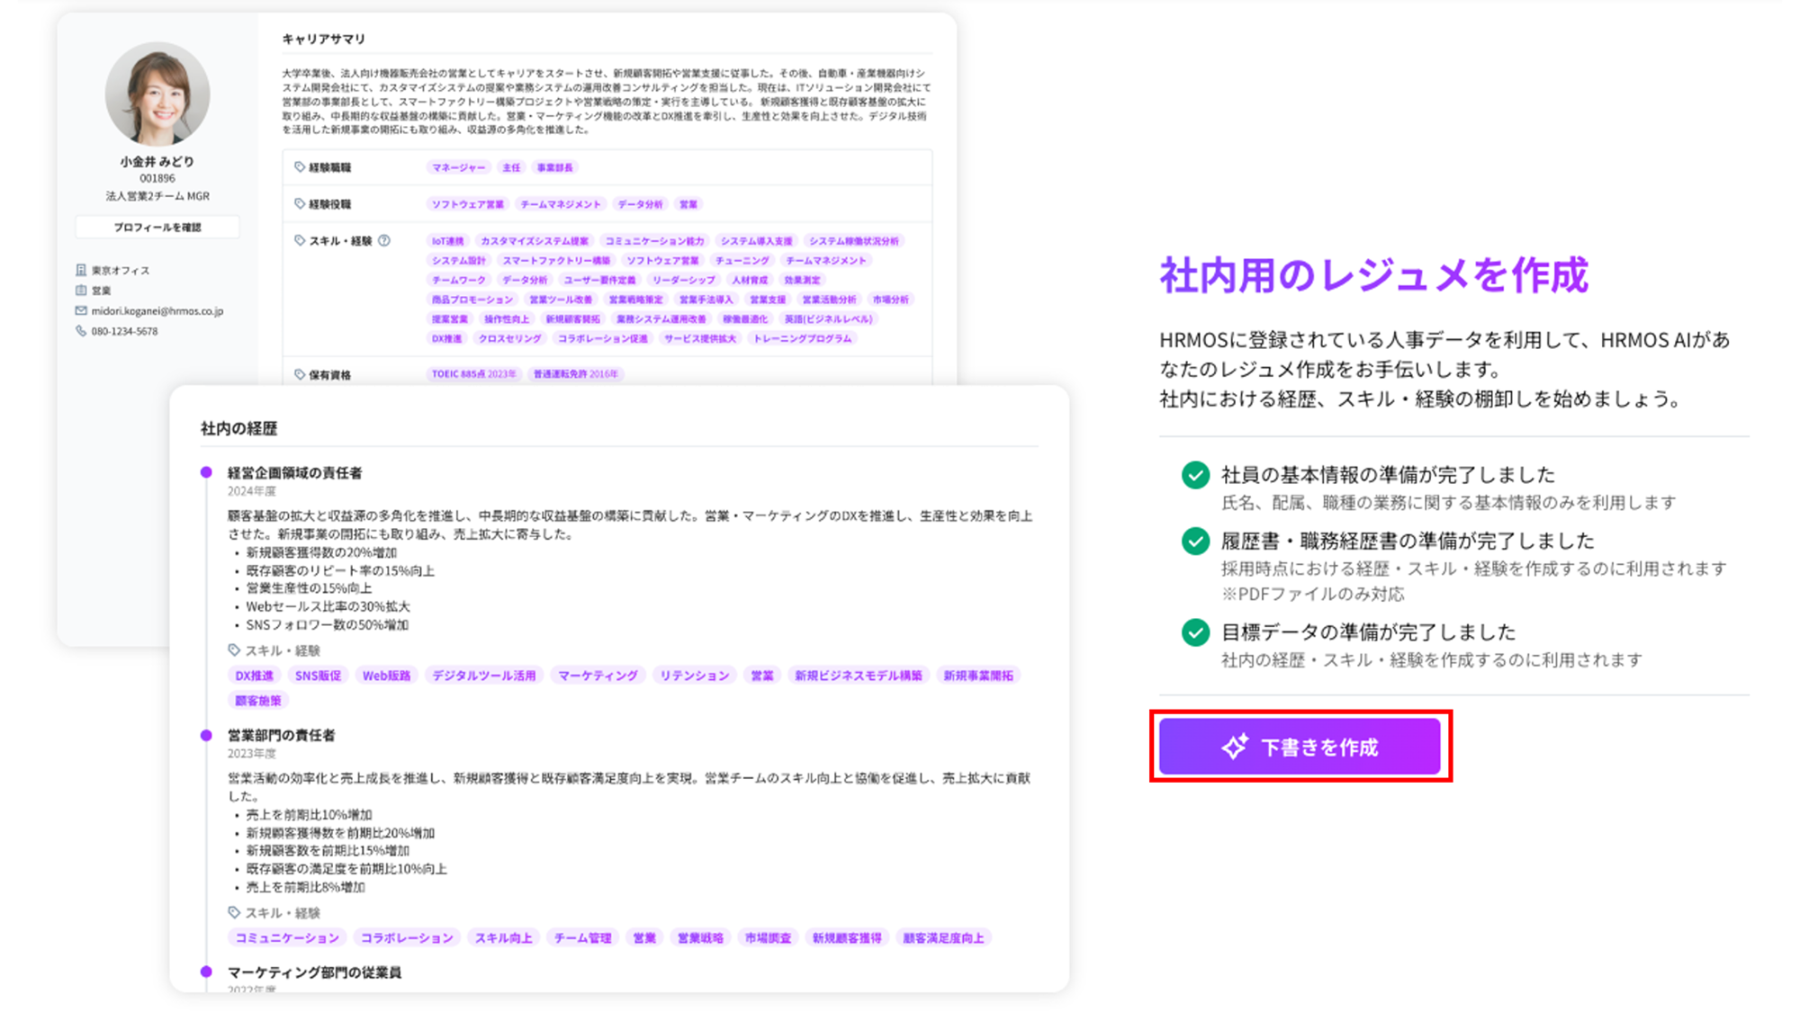The width and height of the screenshot is (1800, 1012).
Task: Select the マネージャー tag in 経験職種
Action: pos(458,167)
